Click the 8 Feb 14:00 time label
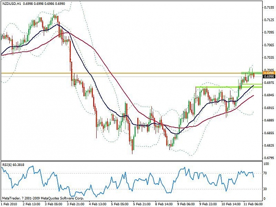This screenshot has width=276, height=207. [x=164, y=204]
